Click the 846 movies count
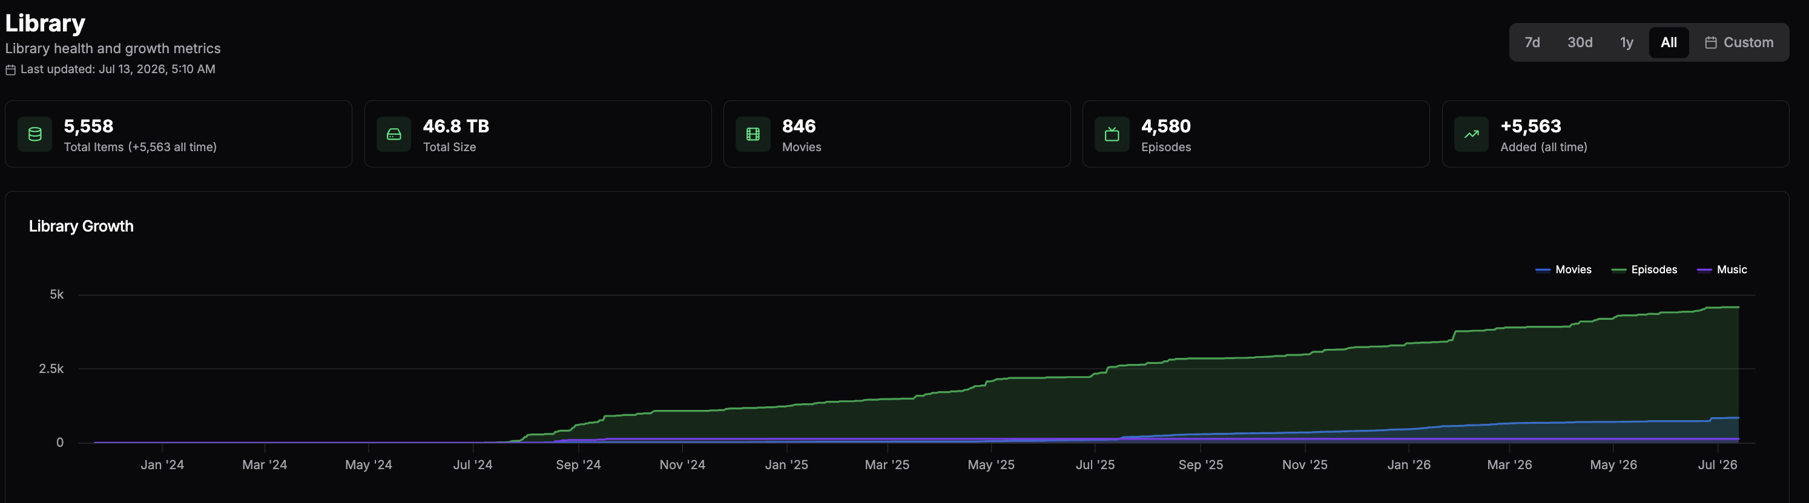Image resolution: width=1809 pixels, height=503 pixels. [x=799, y=126]
